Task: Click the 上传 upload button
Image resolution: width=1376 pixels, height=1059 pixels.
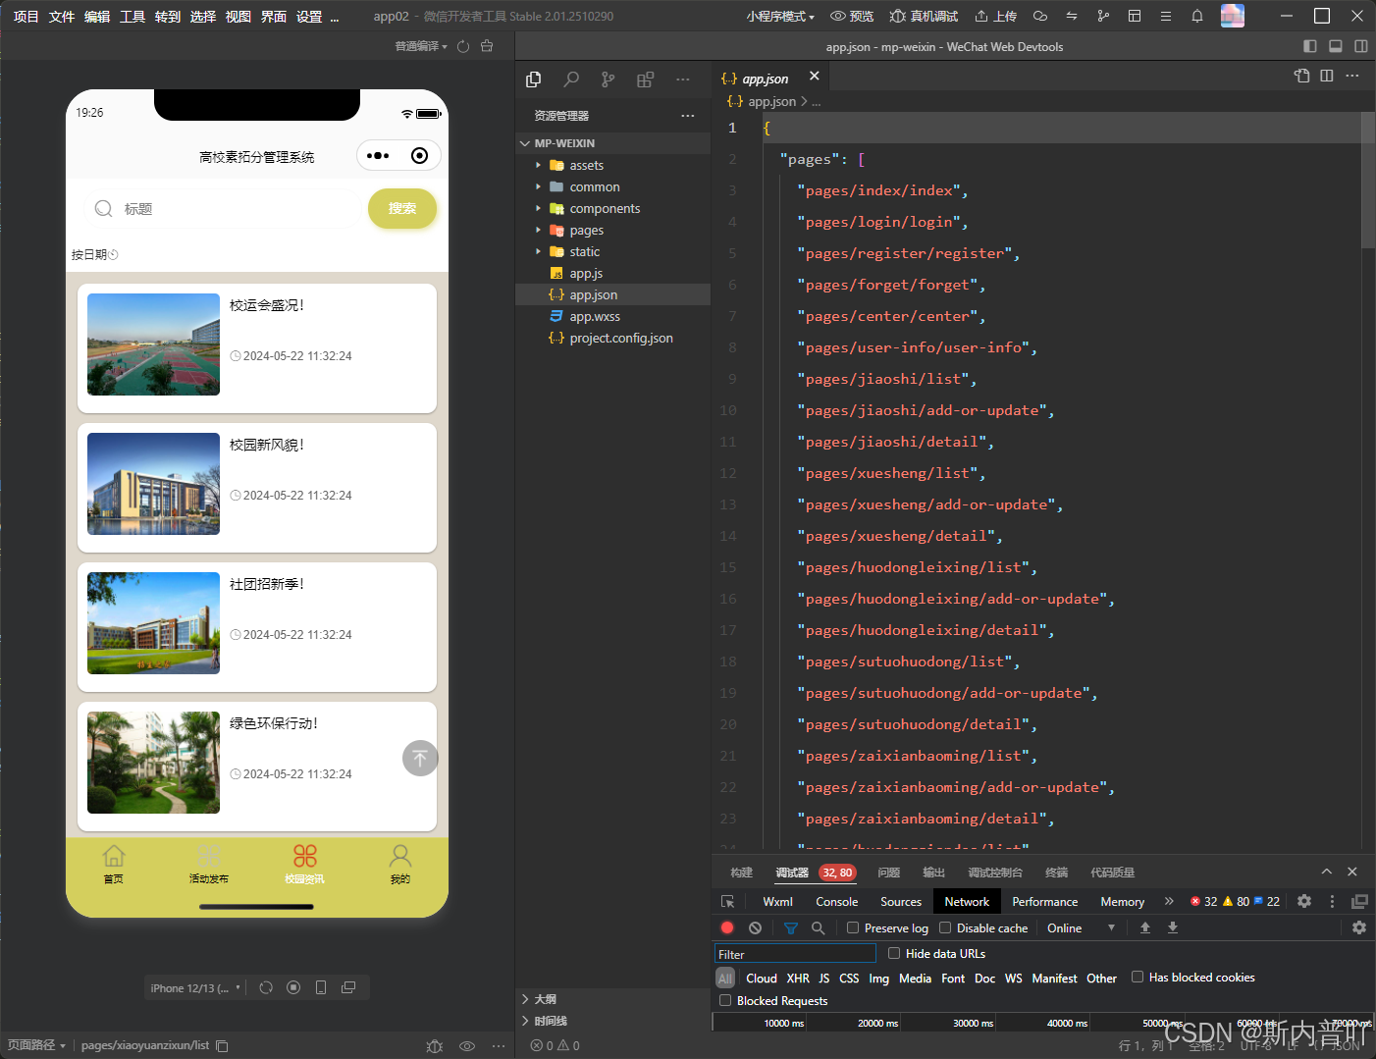Action: click(x=995, y=16)
